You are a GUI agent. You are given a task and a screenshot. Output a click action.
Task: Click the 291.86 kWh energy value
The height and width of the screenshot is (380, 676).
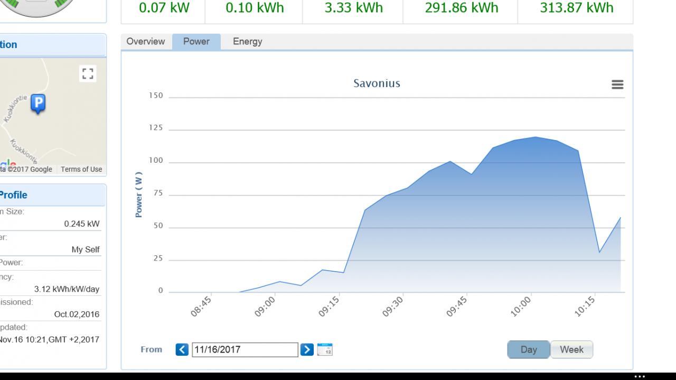click(462, 8)
